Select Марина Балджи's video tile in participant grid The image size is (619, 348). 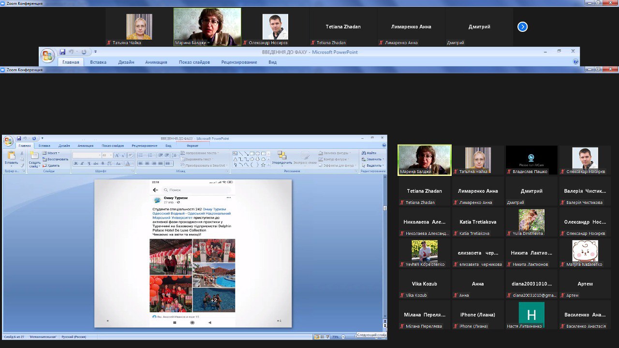[x=424, y=160]
